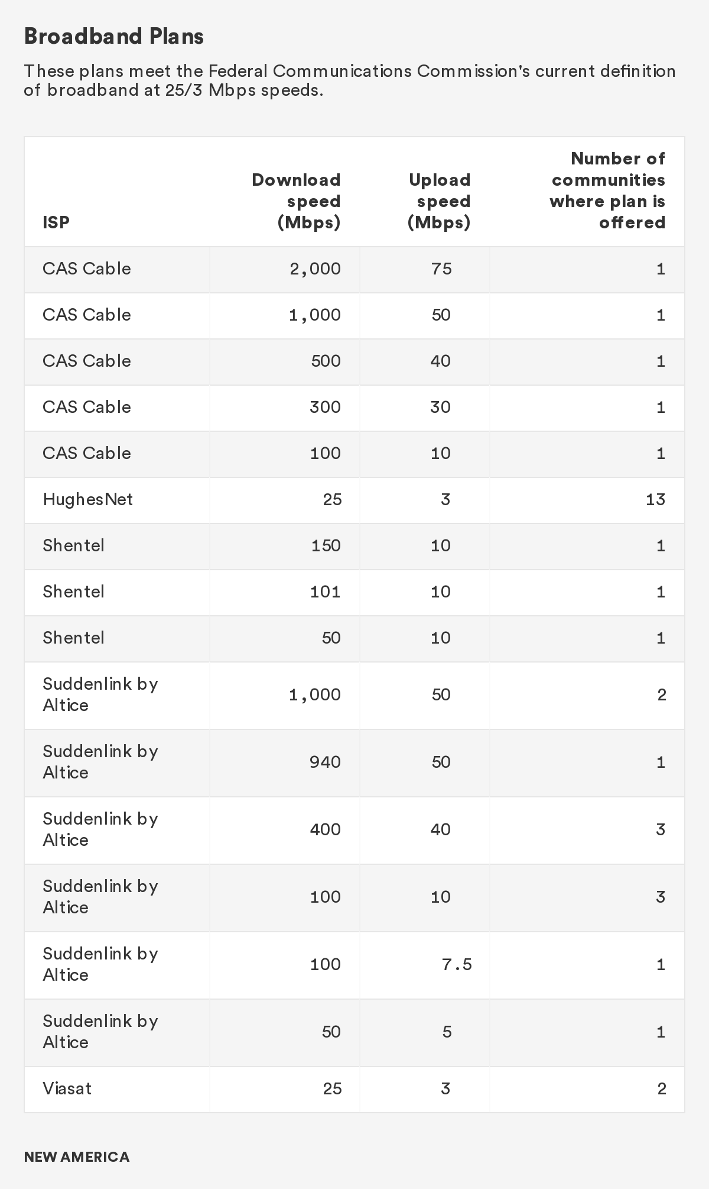Click the Viasat ISP cell
This screenshot has height=1189, width=709.
pos(67,1088)
